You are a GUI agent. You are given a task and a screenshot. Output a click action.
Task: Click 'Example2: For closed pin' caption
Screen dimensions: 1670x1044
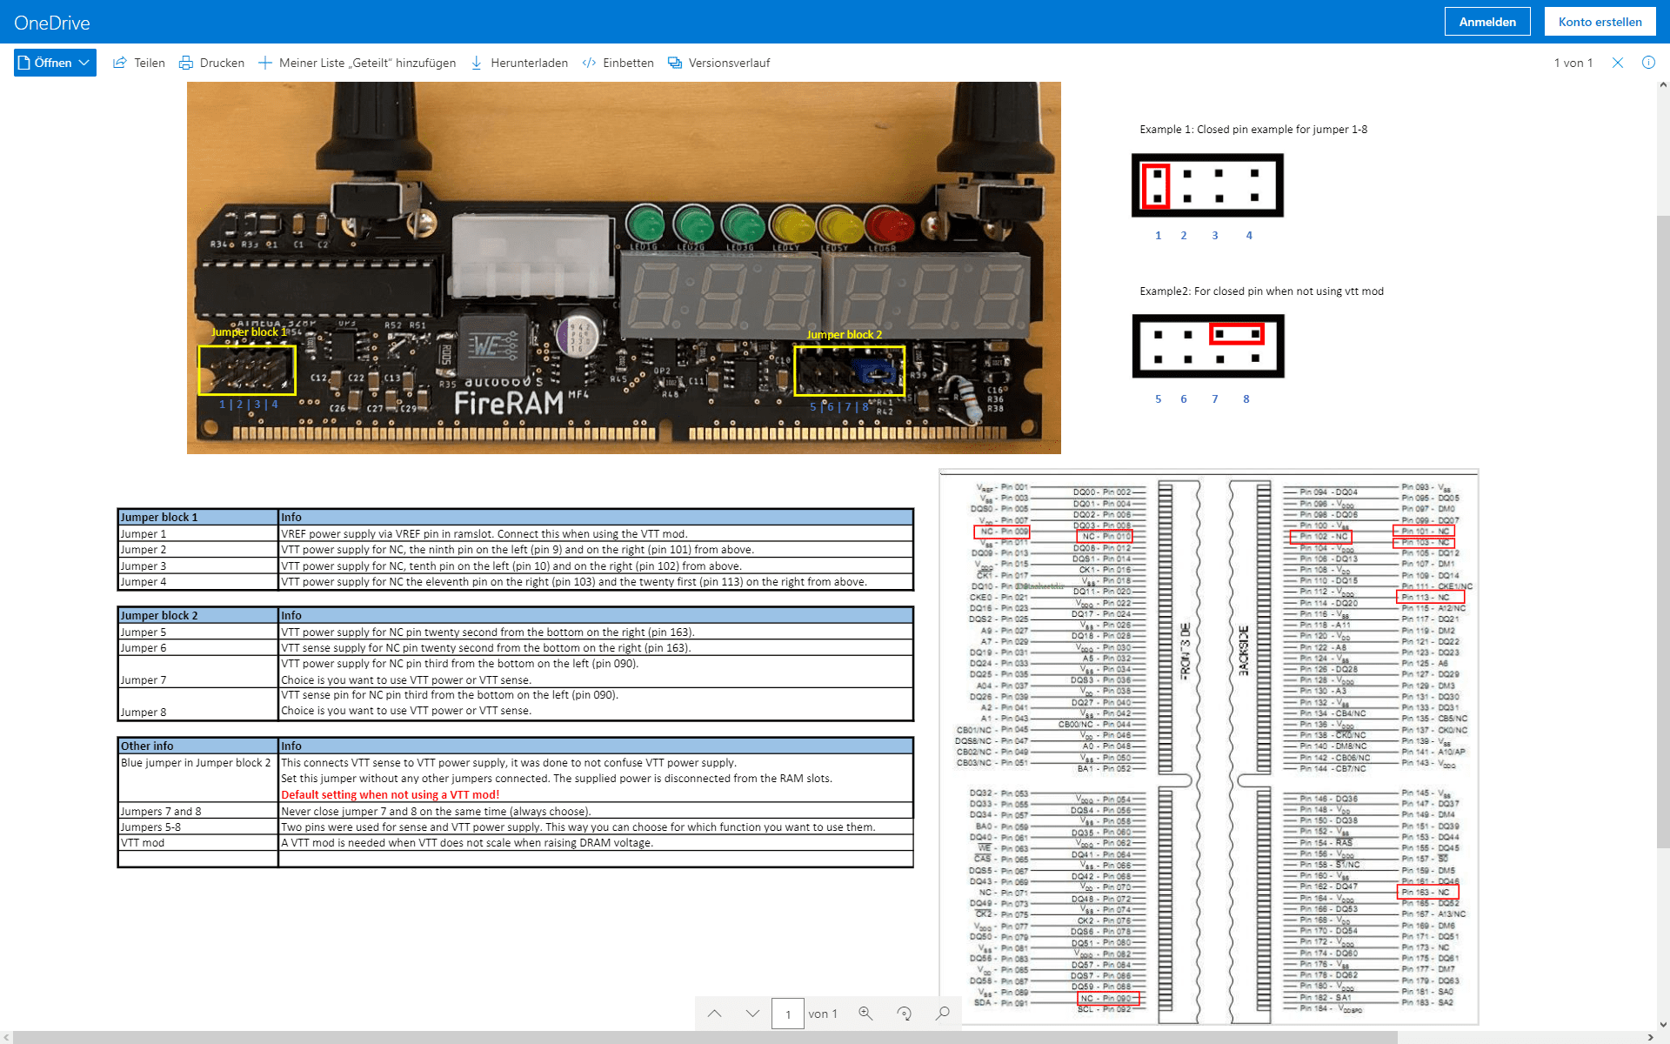[x=1261, y=291]
